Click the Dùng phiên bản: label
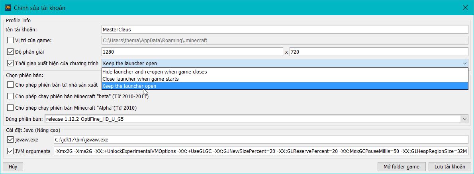 tap(24, 119)
